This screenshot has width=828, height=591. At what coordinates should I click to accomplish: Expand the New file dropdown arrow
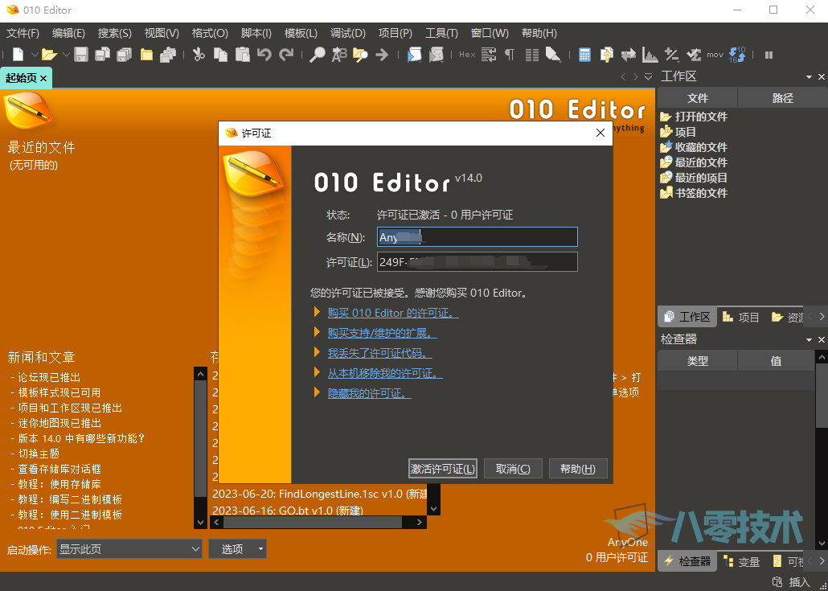coord(35,55)
